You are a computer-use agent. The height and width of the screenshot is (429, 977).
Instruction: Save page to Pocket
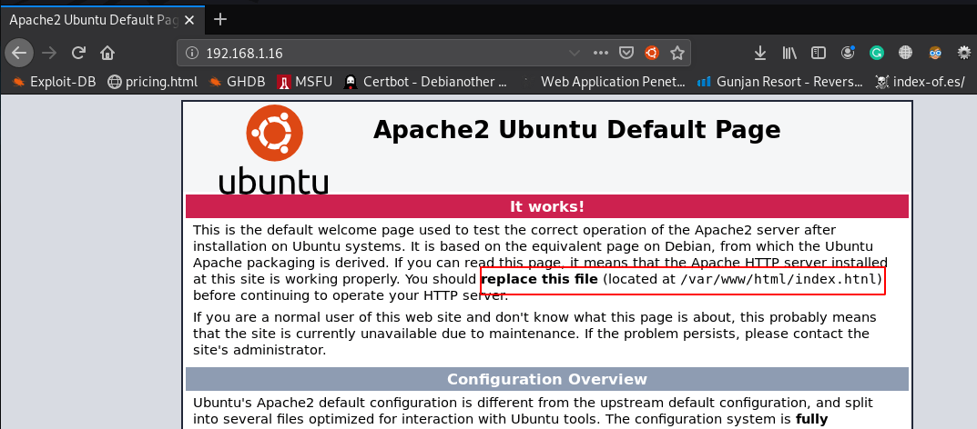pyautogui.click(x=626, y=53)
